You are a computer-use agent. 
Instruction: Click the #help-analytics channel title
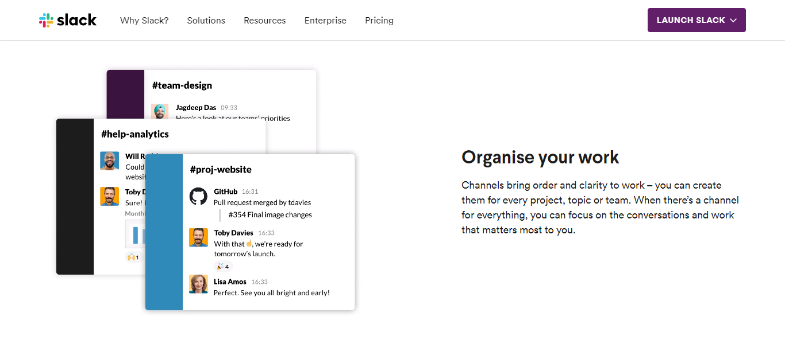(135, 134)
